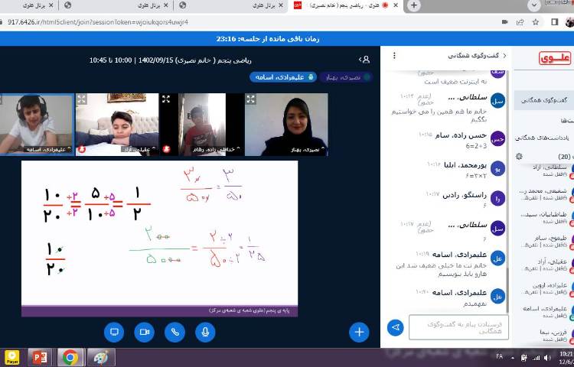Click the سل avatar of the first سلطانی chat message
The image size is (574, 367).
coord(497,101)
